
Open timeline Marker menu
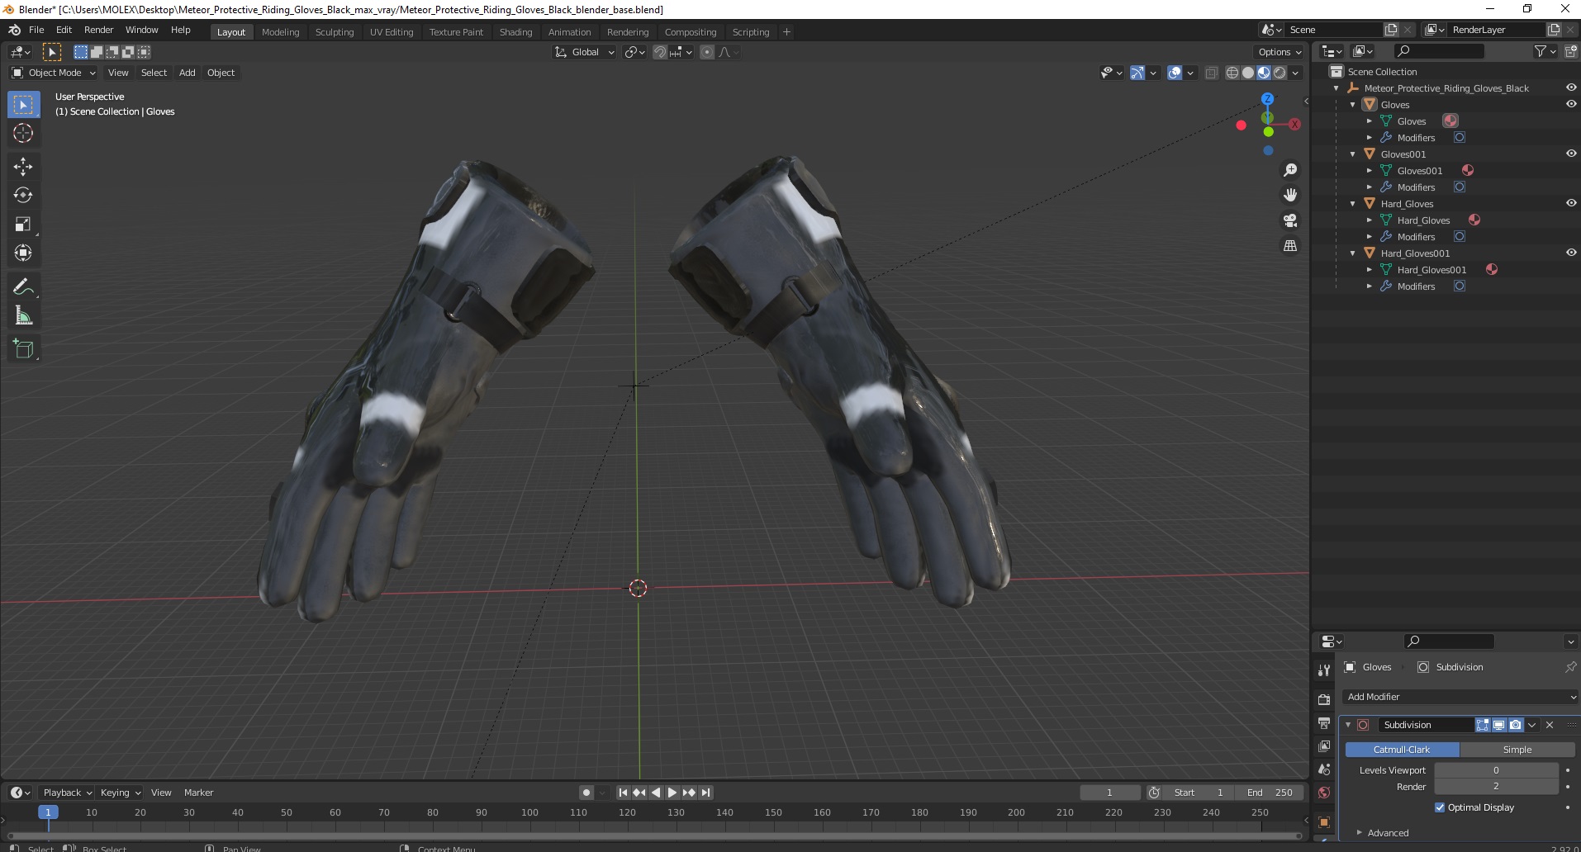coord(198,793)
